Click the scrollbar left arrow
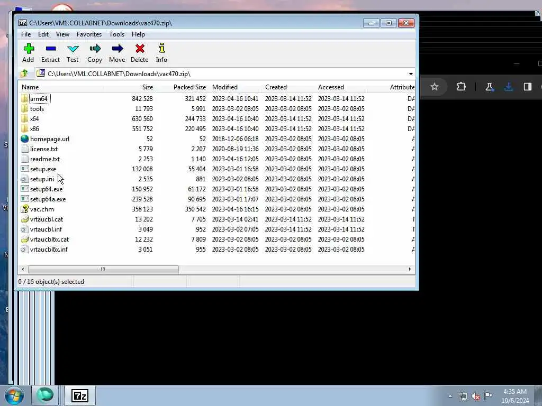Screen dimensions: 542x406 23,269
